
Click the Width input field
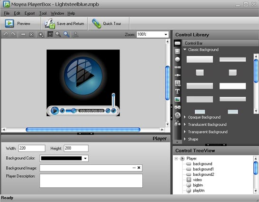(31, 148)
